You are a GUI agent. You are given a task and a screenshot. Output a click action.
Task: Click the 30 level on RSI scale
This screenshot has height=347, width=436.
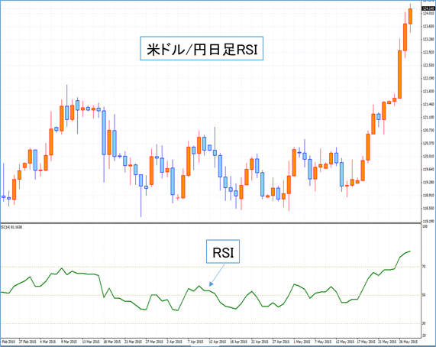[x=424, y=323]
